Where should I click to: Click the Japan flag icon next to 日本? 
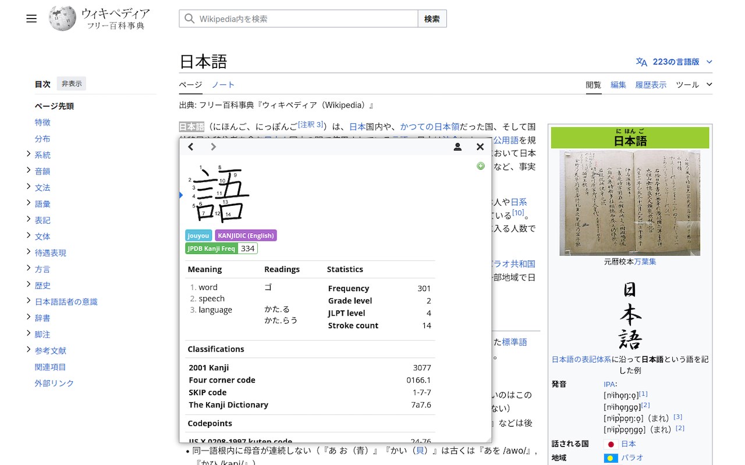pos(611,443)
